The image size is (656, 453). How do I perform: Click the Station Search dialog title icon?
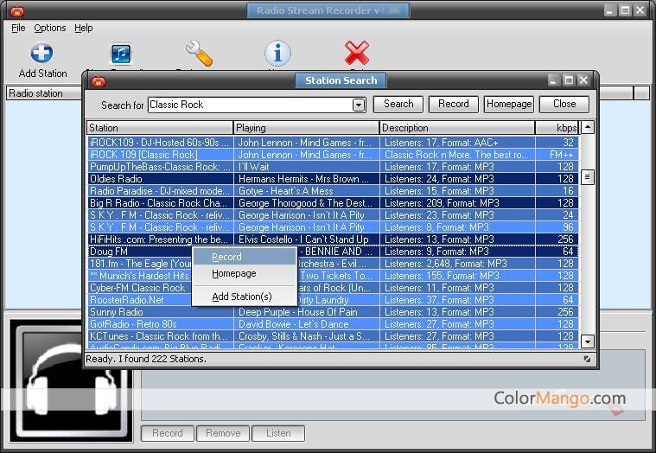(x=99, y=80)
